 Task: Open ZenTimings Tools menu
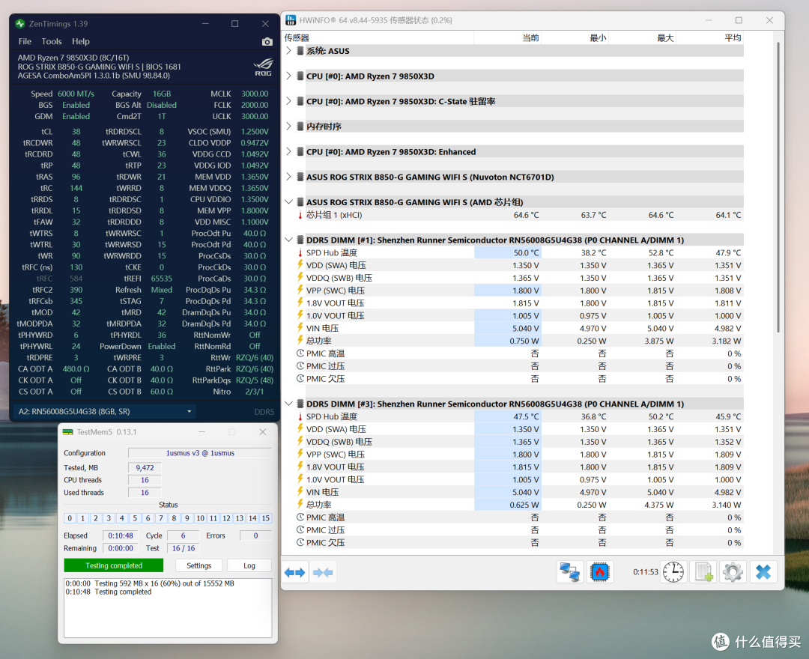point(52,42)
